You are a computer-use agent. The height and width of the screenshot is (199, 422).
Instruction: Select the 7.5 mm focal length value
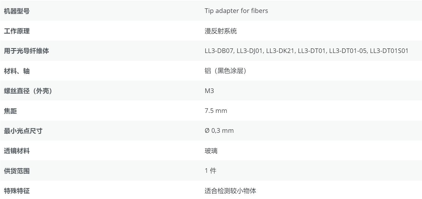(x=216, y=111)
